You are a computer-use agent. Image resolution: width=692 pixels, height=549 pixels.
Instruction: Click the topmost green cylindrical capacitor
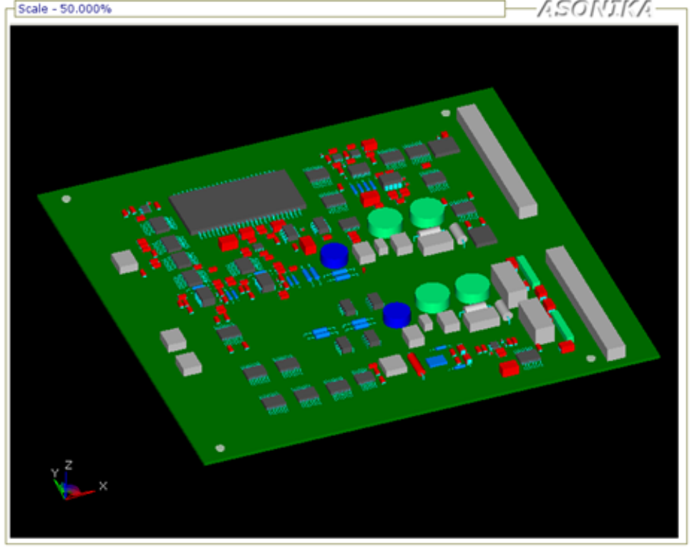pyautogui.click(x=427, y=212)
